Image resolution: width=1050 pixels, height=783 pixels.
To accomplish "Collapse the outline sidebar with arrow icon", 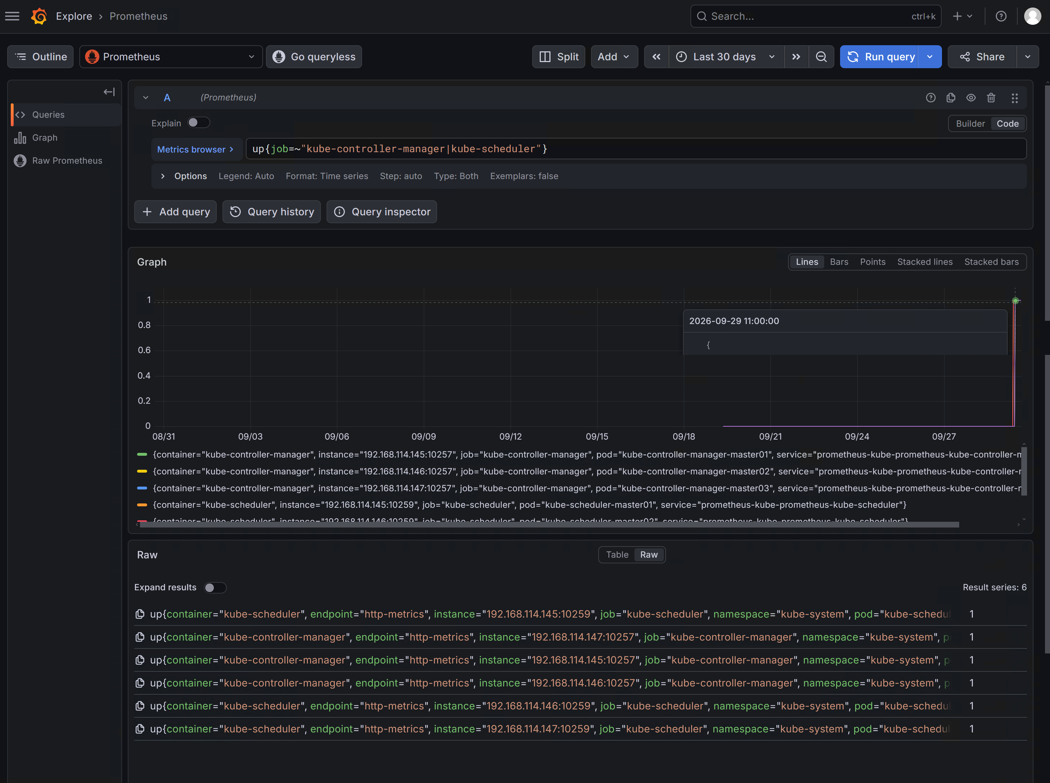I will pyautogui.click(x=109, y=92).
